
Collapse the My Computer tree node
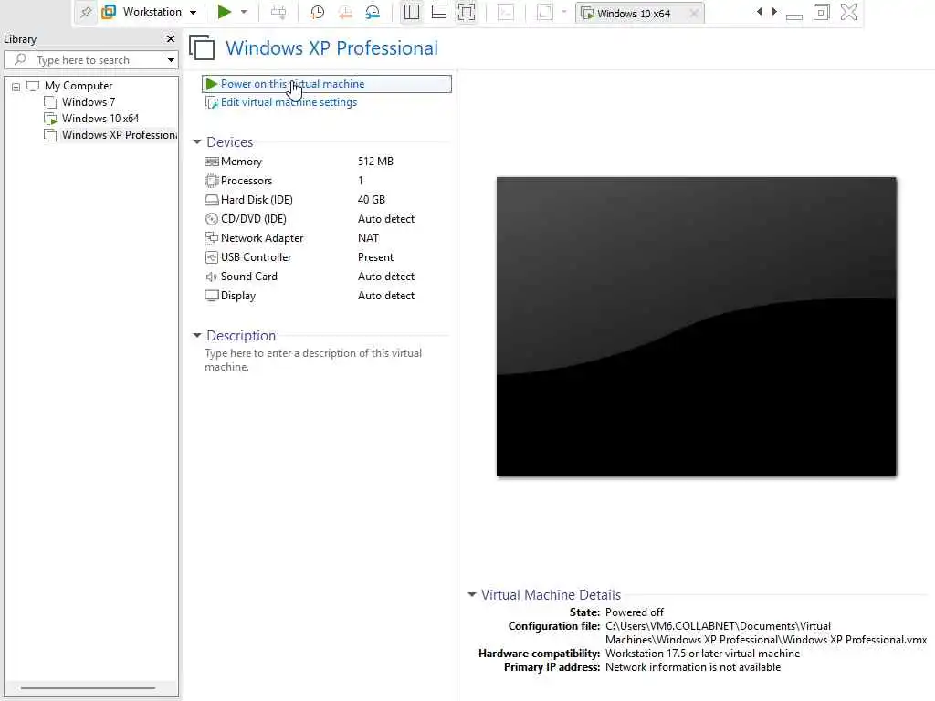(x=16, y=87)
